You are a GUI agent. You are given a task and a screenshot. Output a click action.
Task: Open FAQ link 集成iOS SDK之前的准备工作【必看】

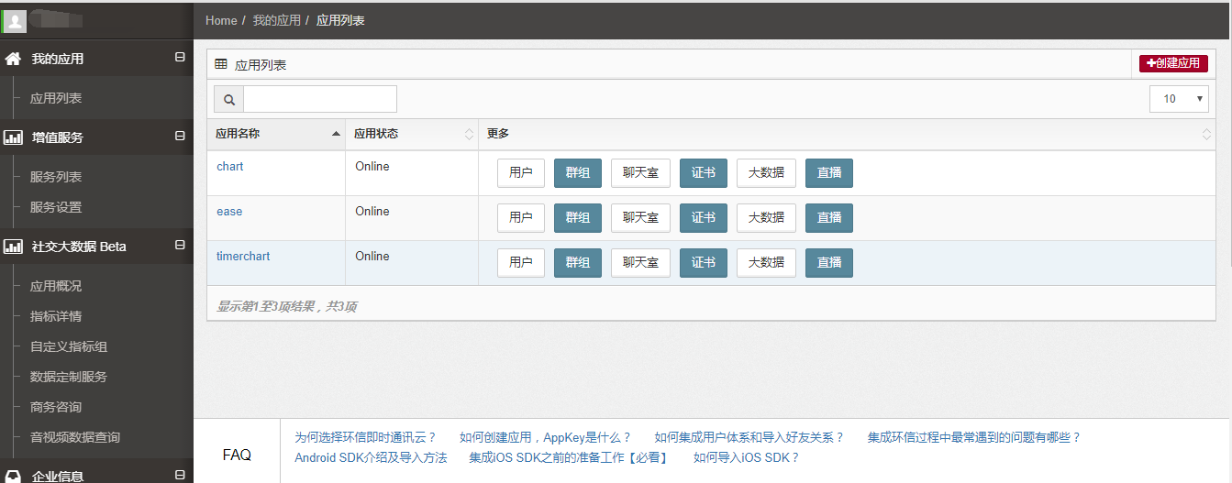pyautogui.click(x=570, y=457)
